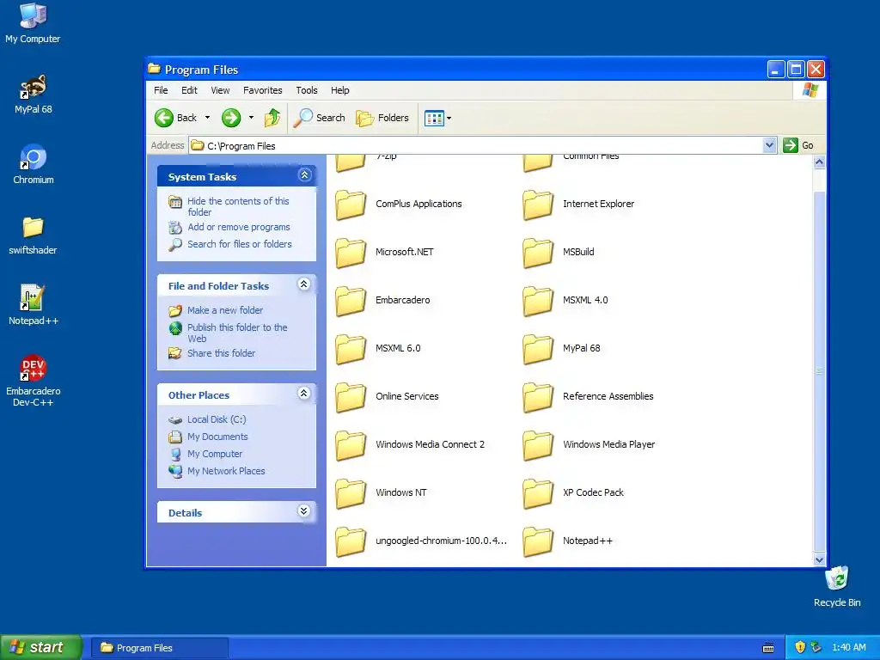The image size is (880, 660).
Task: Select the Reference Assemblies folder
Action: pyautogui.click(x=588, y=397)
